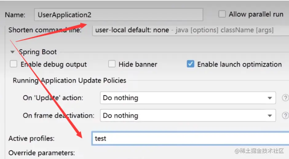Click the On 'Update' action label
This screenshot has width=289, height=159.
[53, 98]
